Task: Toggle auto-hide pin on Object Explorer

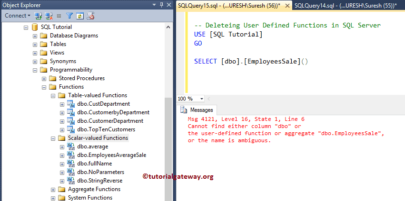Action: pyautogui.click(x=161, y=5)
